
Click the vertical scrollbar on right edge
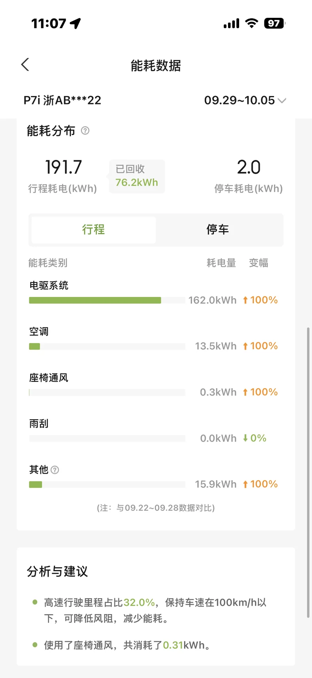click(308, 472)
